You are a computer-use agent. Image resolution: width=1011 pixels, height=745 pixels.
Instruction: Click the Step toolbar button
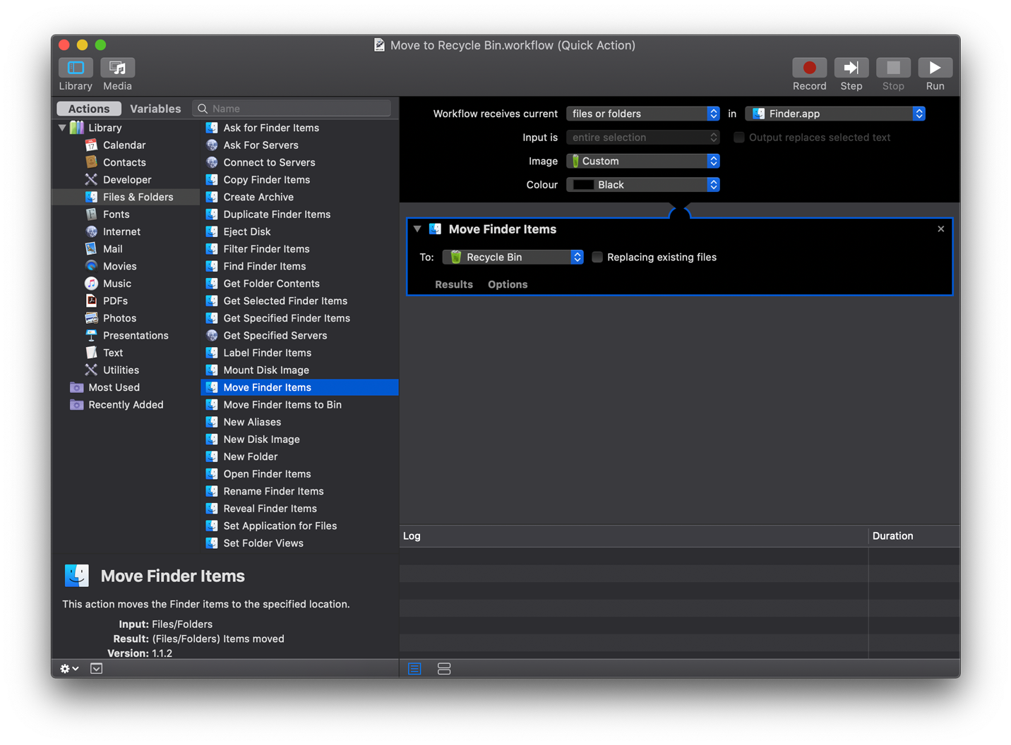click(851, 68)
